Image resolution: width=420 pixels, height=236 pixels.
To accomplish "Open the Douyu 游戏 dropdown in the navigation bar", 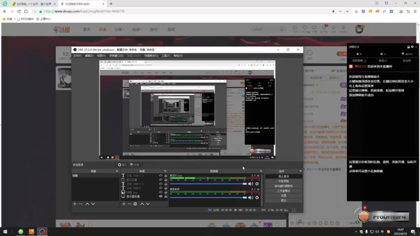I will click(154, 29).
